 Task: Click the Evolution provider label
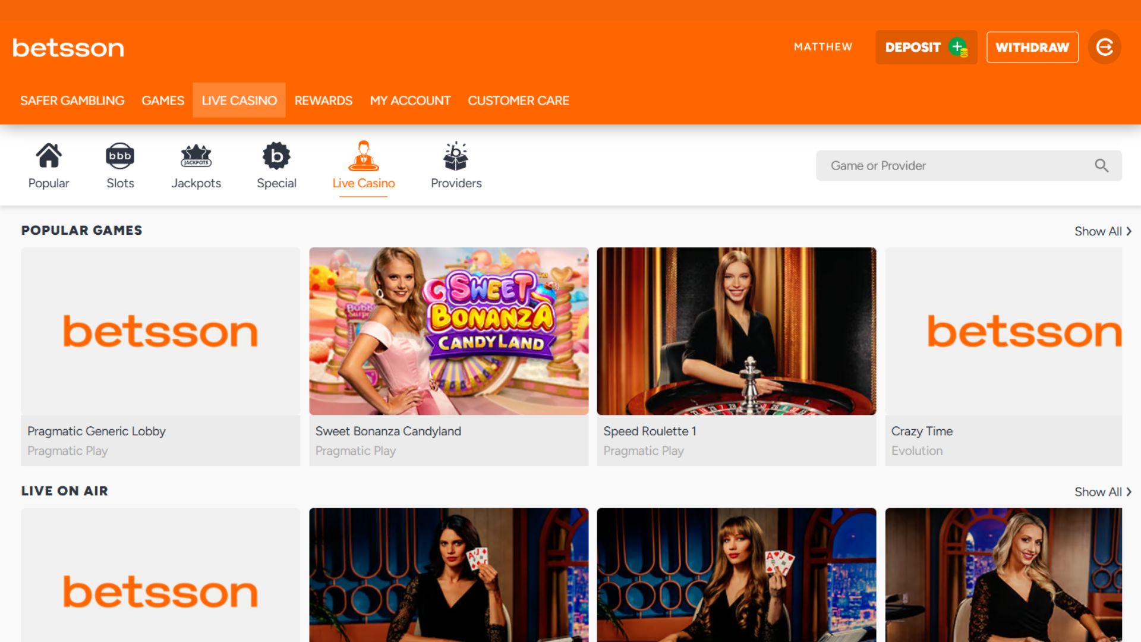click(x=917, y=451)
